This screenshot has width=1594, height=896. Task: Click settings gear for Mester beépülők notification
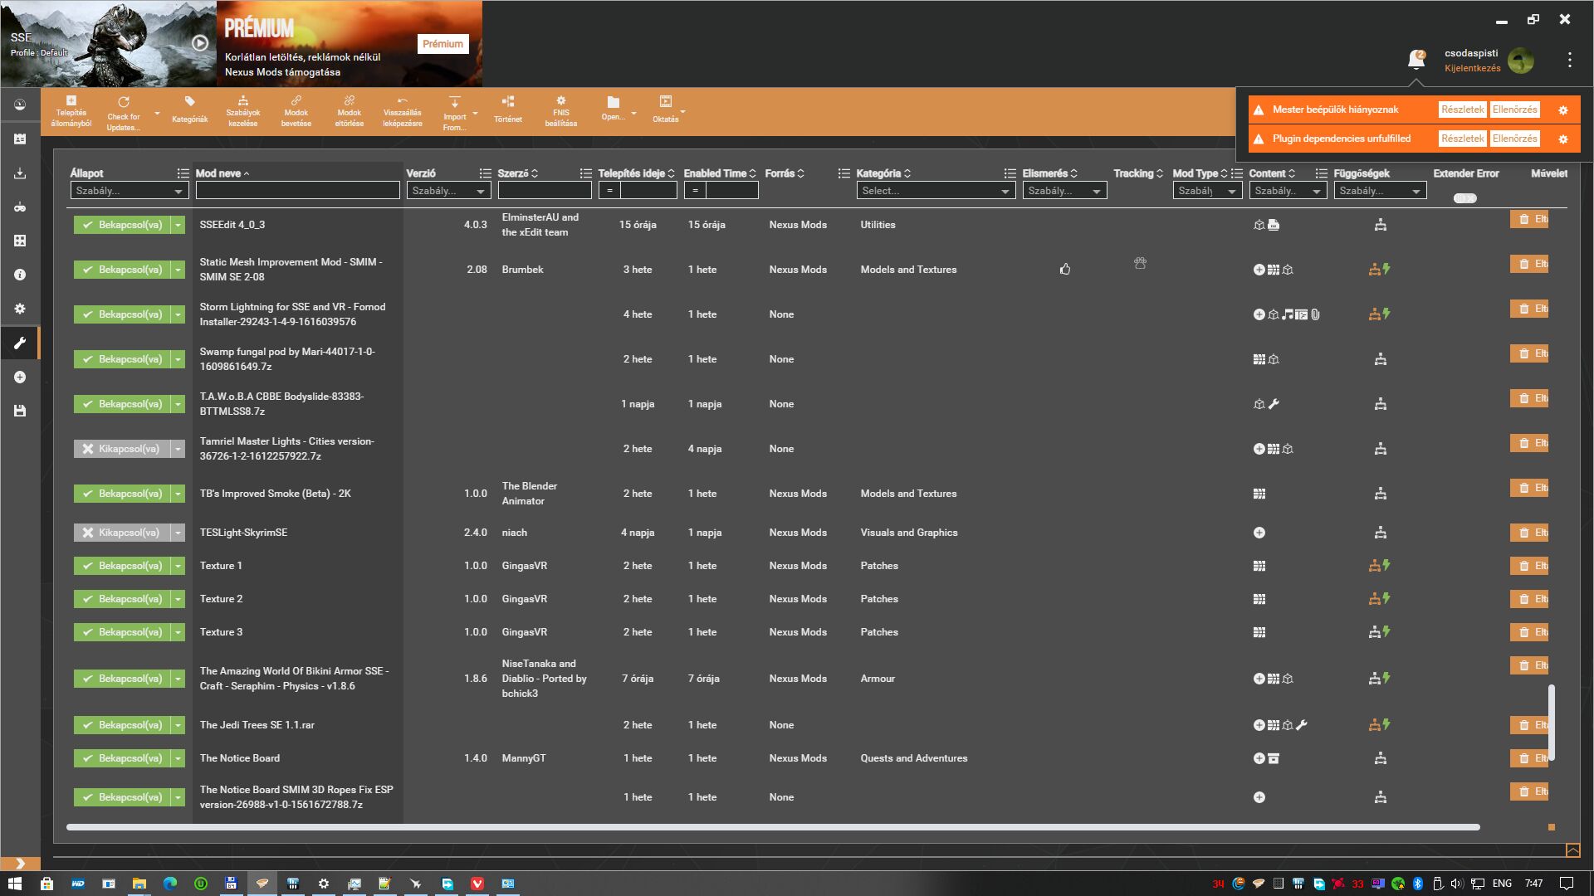(x=1563, y=110)
